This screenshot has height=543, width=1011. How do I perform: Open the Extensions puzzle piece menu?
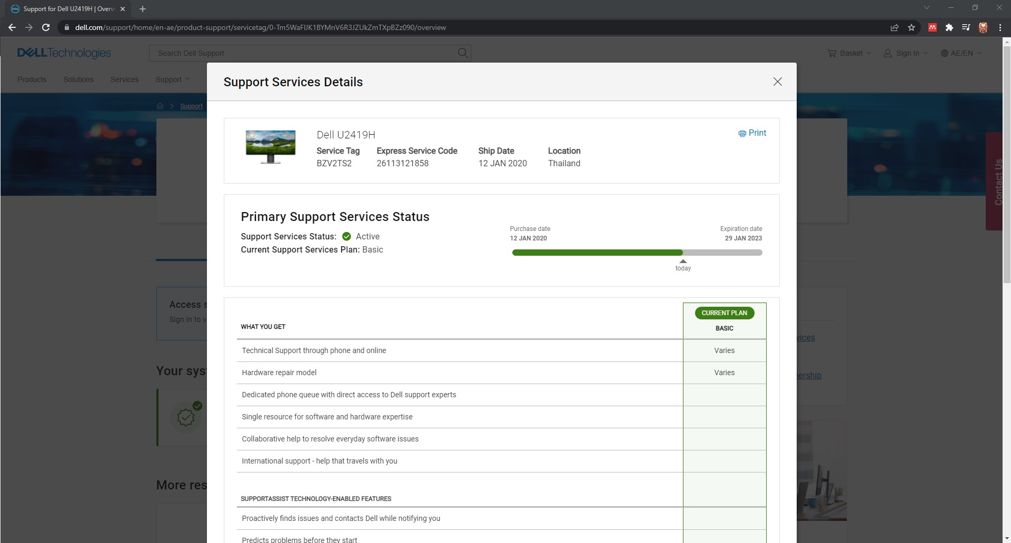point(949,27)
